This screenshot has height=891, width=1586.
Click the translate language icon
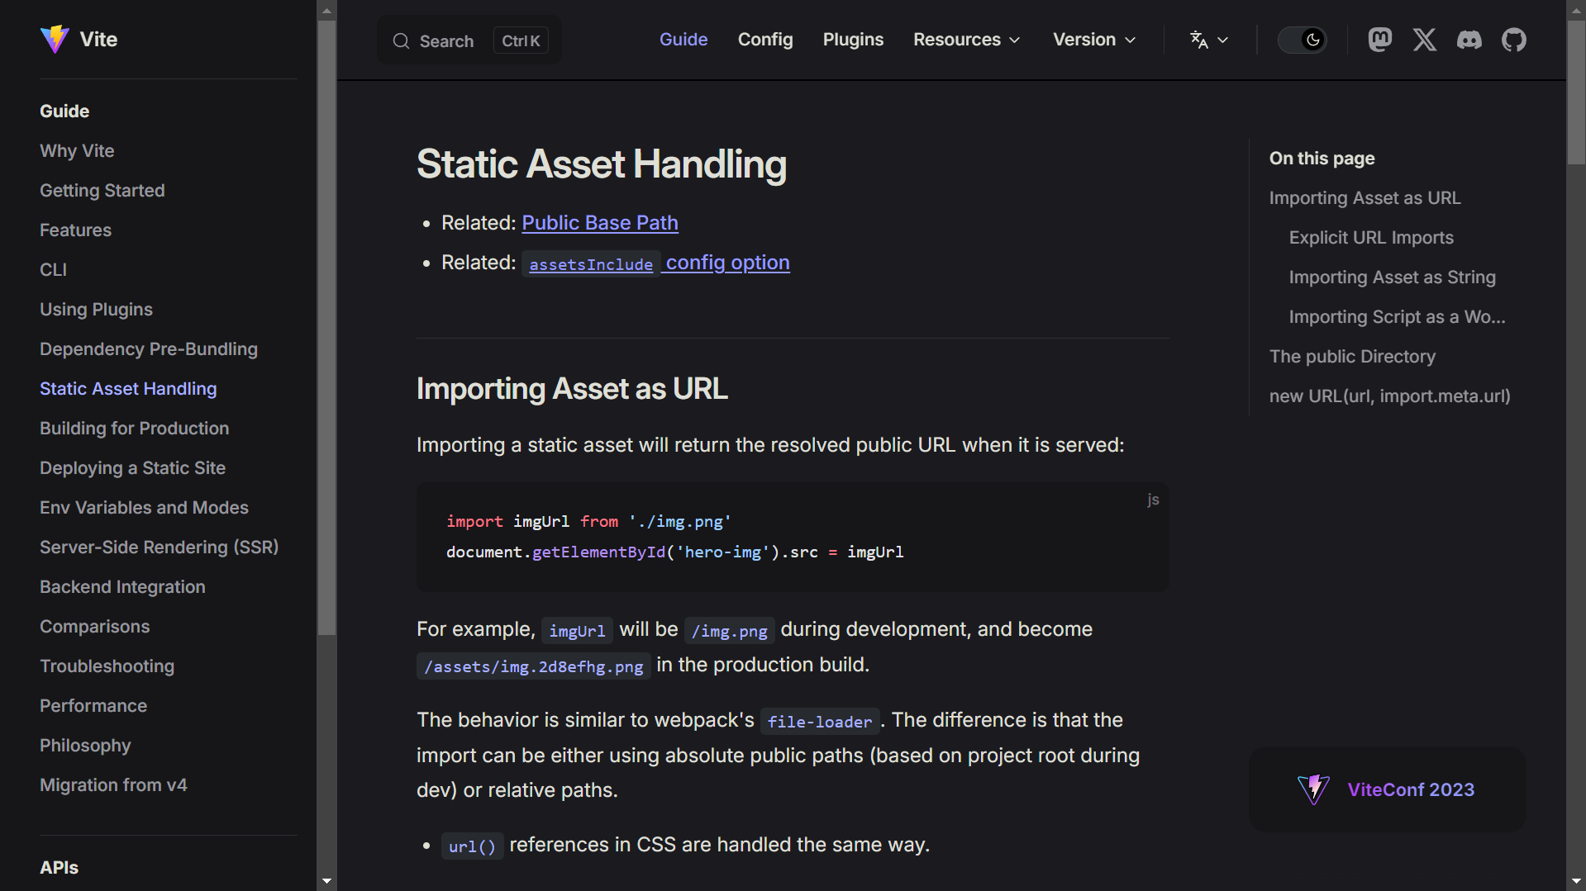(x=1198, y=40)
